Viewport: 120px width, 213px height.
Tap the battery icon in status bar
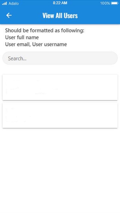115,3
